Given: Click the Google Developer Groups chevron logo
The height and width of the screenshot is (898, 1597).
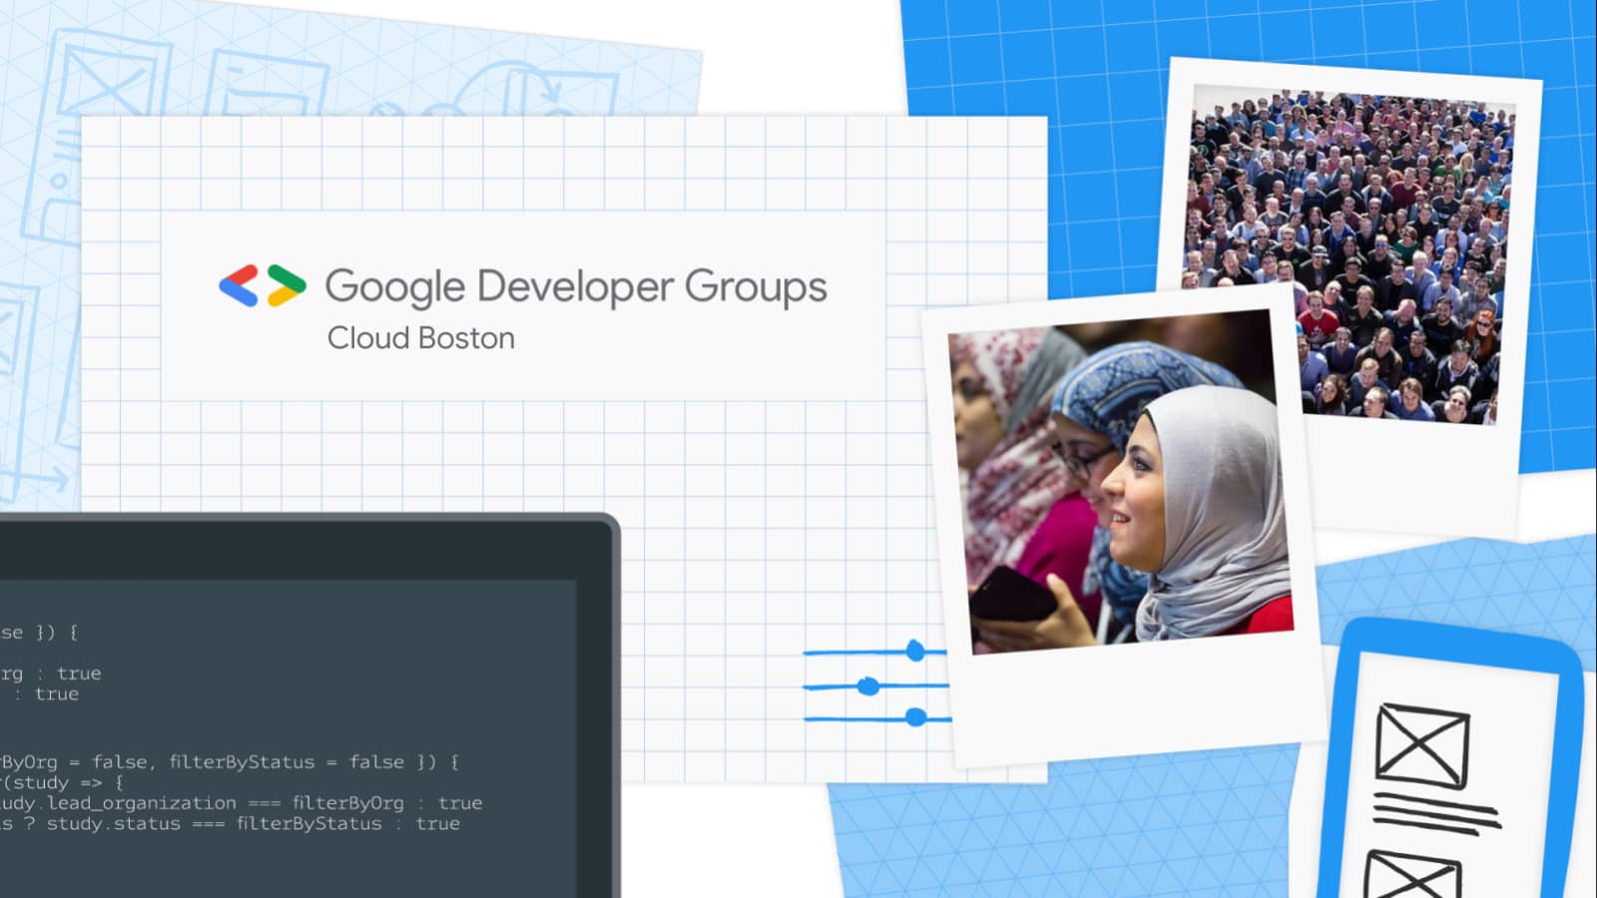Looking at the screenshot, I should pyautogui.click(x=263, y=285).
